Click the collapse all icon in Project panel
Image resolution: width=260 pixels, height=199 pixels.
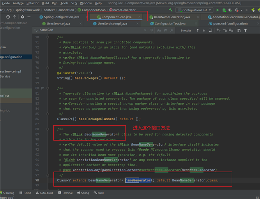pos(14,17)
